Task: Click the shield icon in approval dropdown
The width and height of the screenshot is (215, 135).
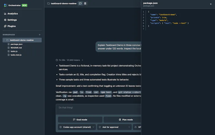Action: click(100, 127)
